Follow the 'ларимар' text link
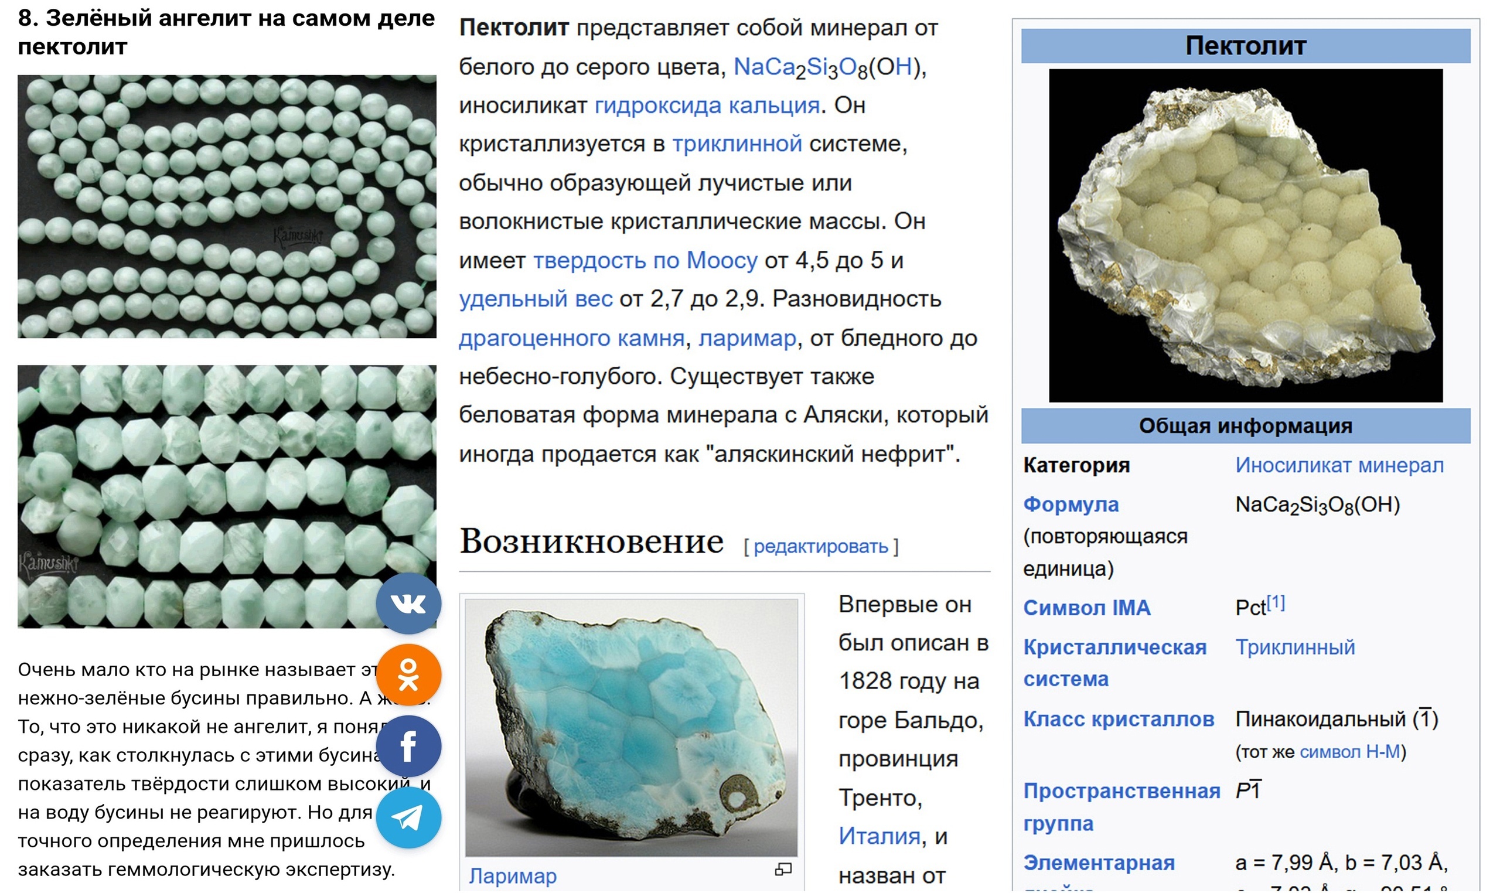 coord(746,338)
